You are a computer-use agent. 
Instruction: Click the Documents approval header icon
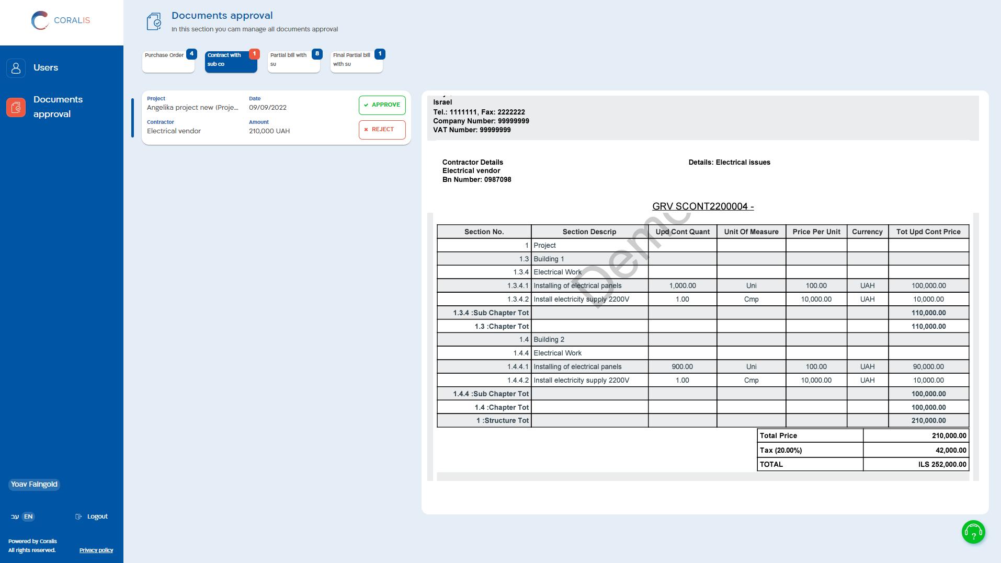tap(154, 21)
